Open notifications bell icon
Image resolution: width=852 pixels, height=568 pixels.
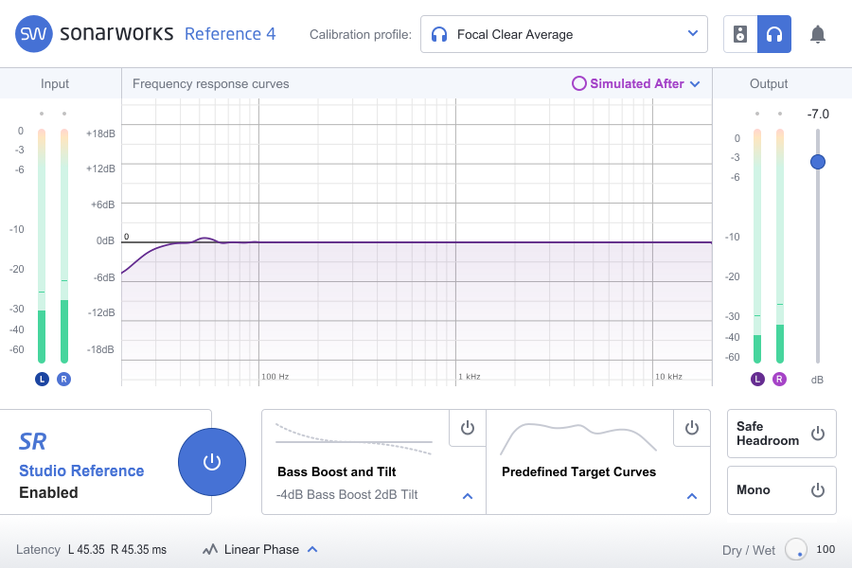coord(818,35)
